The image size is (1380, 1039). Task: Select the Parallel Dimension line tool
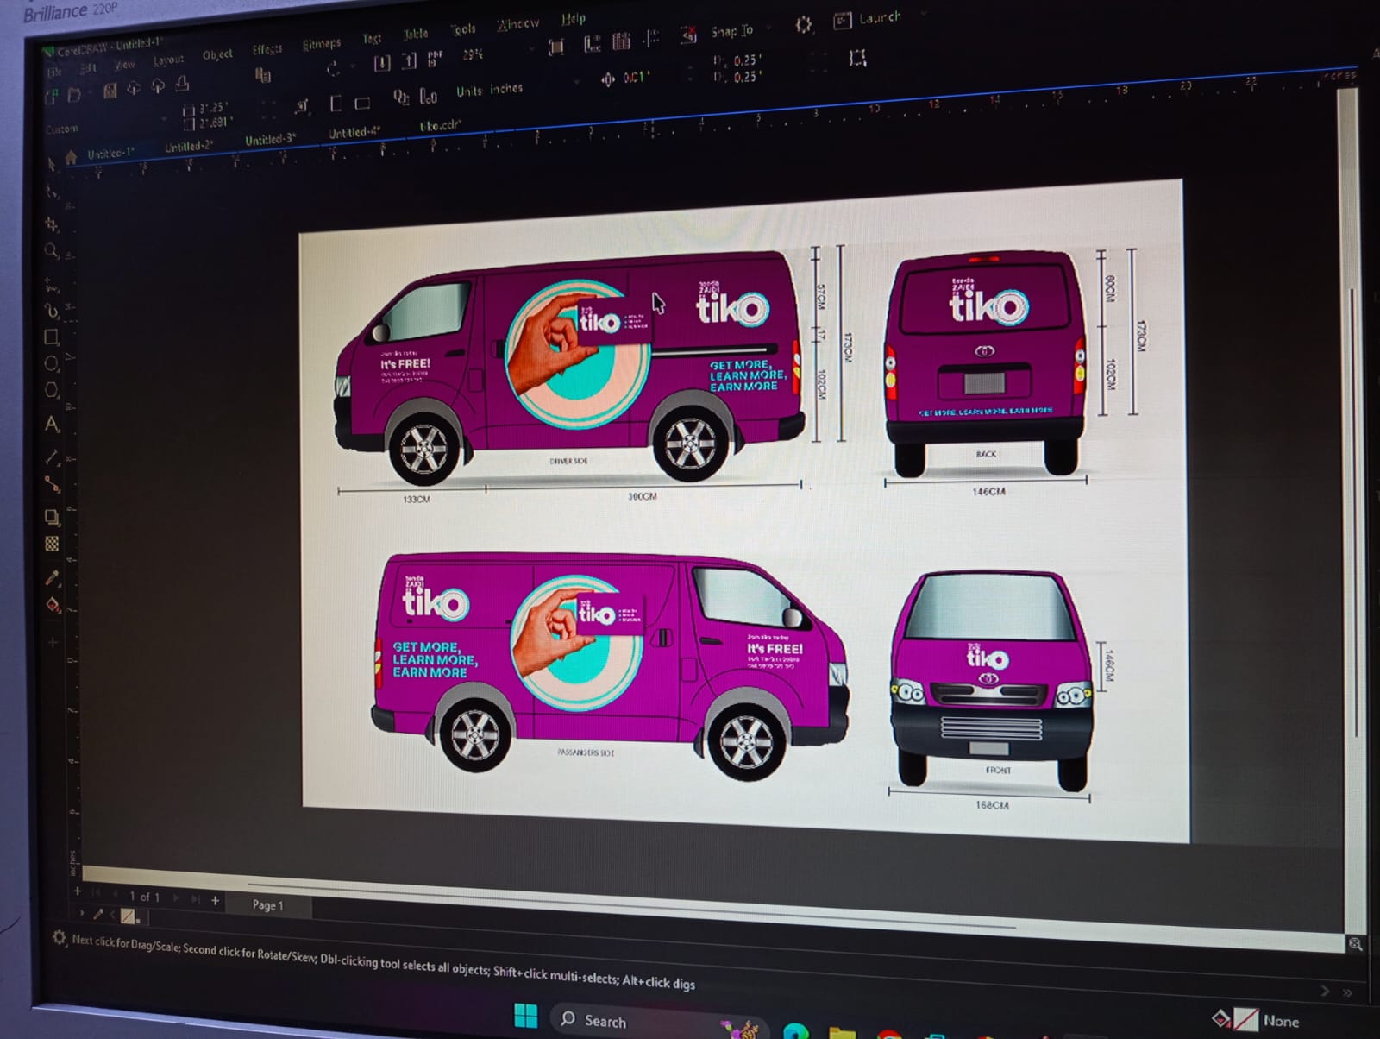click(52, 457)
